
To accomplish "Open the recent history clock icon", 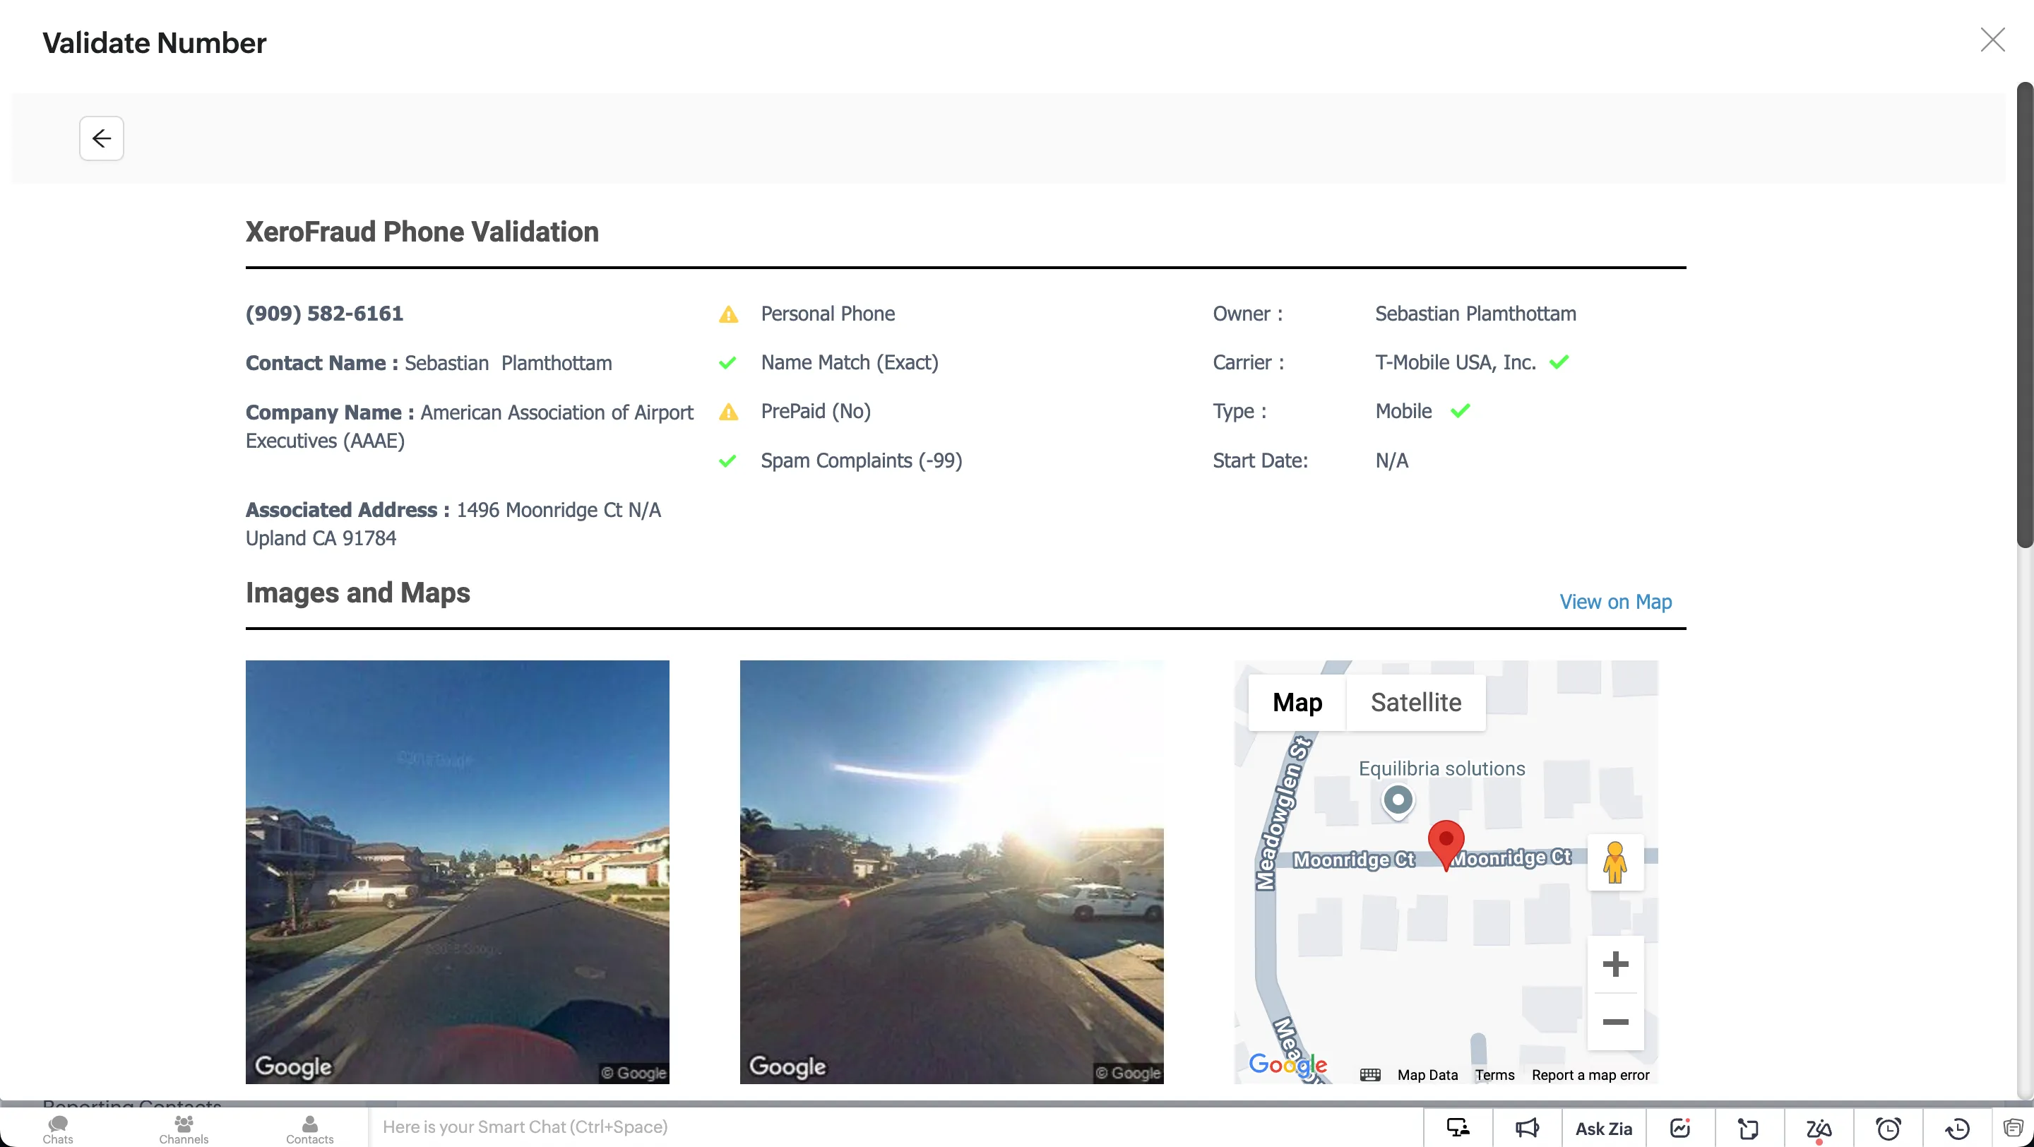I will point(1956,1129).
